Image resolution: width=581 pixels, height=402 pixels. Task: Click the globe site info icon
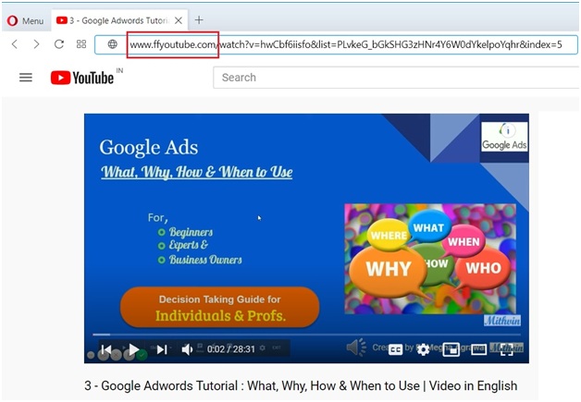(113, 44)
